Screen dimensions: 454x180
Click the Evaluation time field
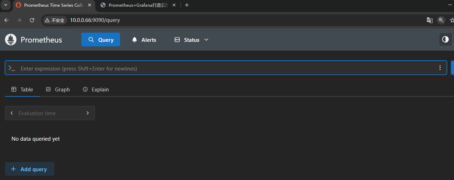(x=50, y=113)
